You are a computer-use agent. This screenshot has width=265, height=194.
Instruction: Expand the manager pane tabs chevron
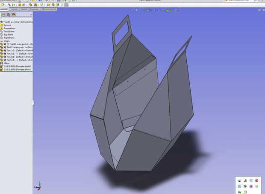tap(31, 14)
